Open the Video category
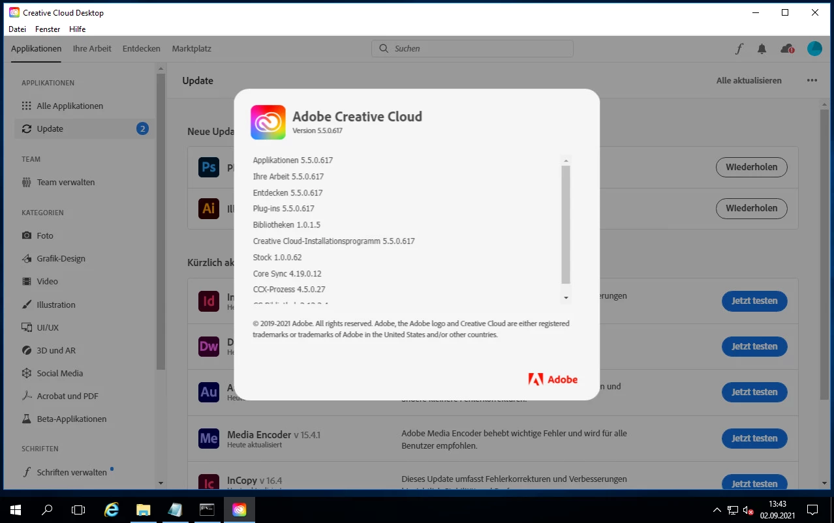The width and height of the screenshot is (834, 523). [84, 281]
